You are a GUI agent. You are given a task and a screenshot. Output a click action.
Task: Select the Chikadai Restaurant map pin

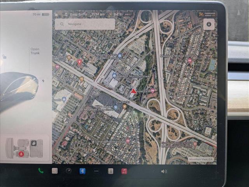coord(69,58)
